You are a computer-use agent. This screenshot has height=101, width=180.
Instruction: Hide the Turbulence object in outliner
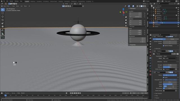point(178,25)
